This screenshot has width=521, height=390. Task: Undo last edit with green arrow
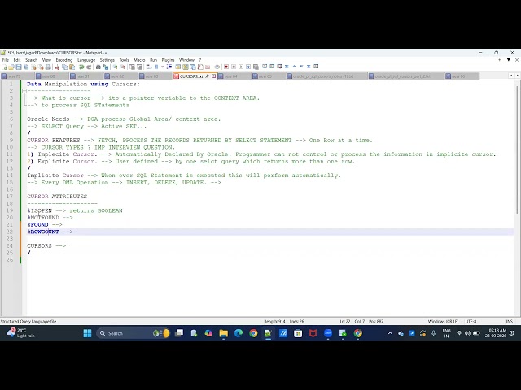click(81, 67)
